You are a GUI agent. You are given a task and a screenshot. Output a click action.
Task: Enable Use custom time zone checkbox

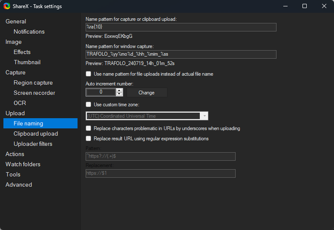tap(89, 105)
